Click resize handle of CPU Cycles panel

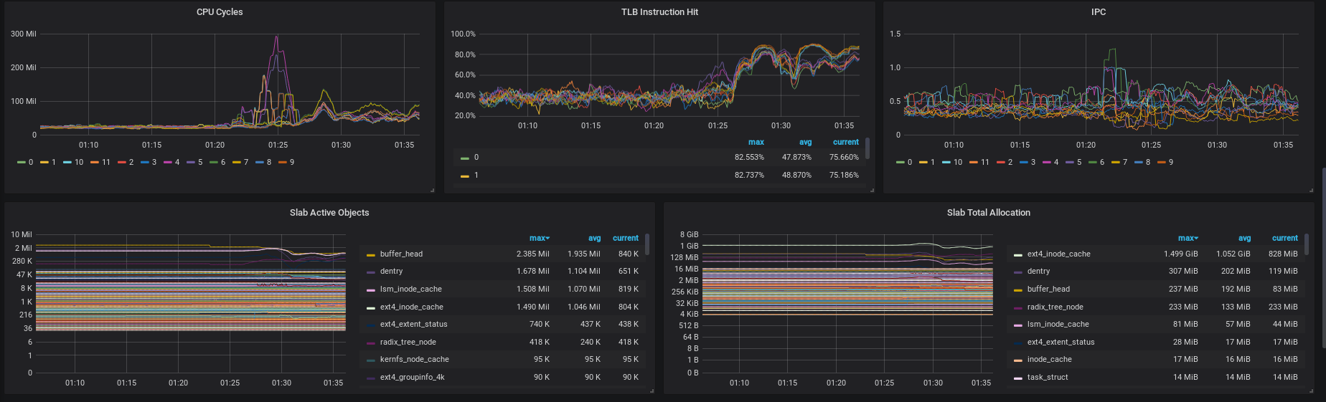click(432, 190)
